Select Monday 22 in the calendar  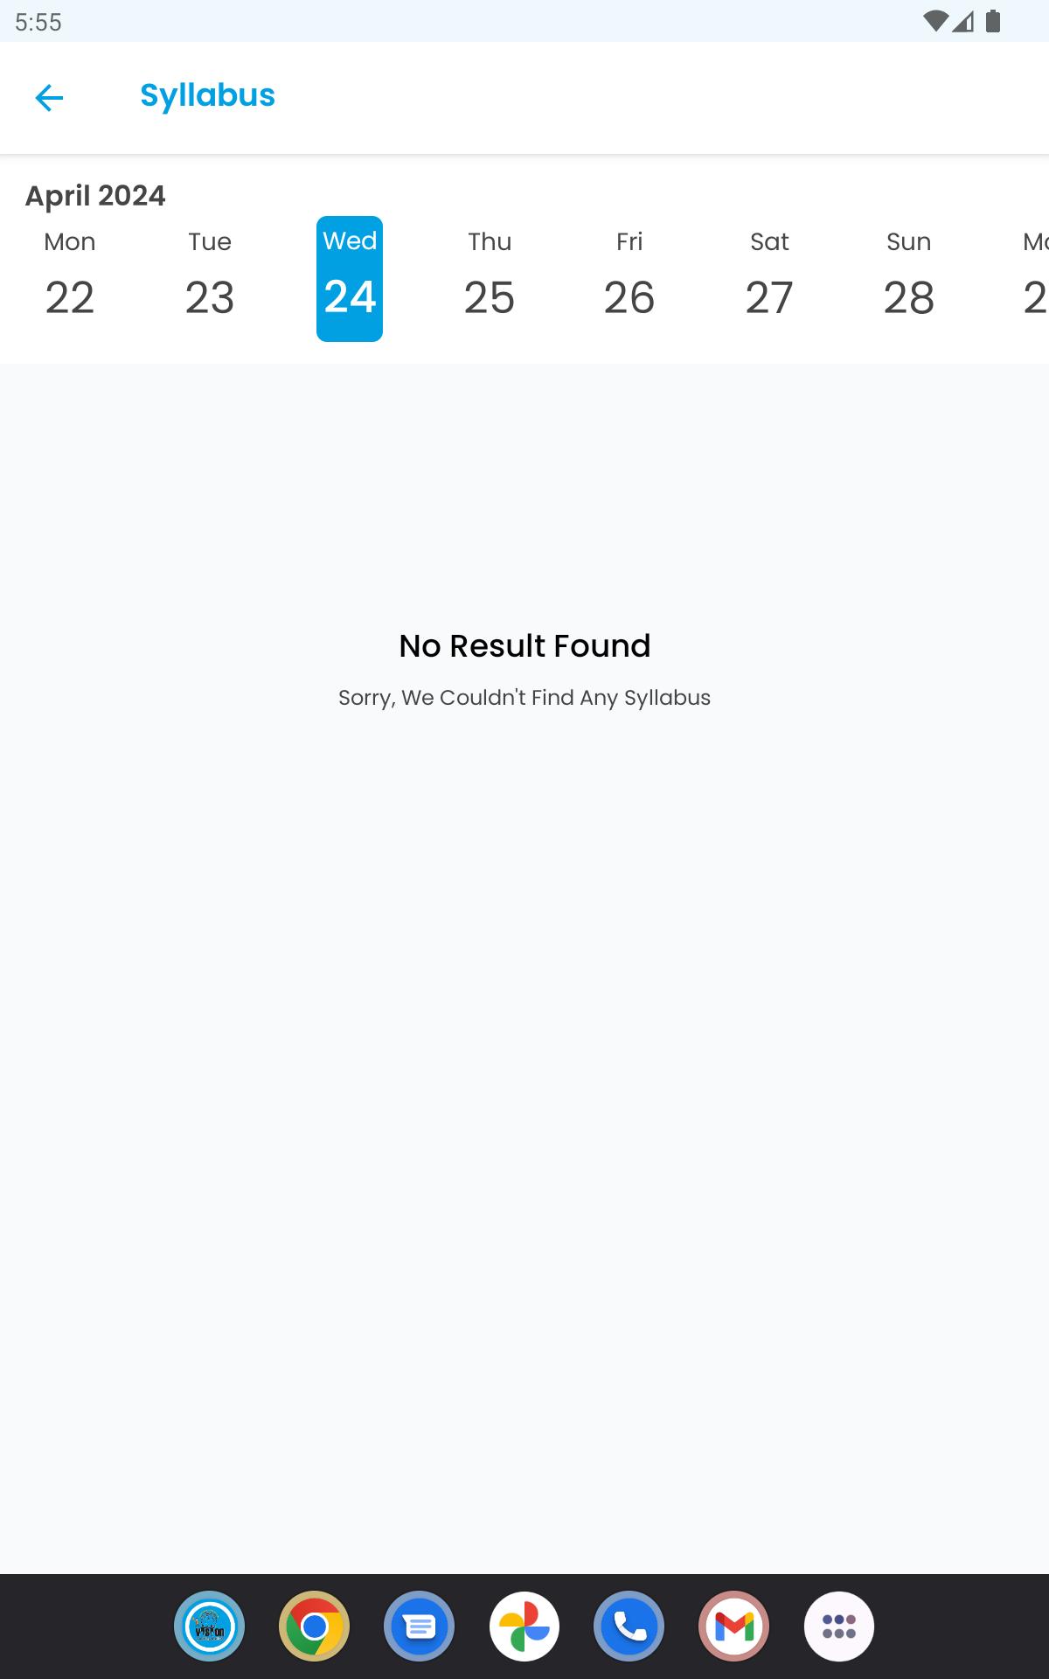point(70,278)
